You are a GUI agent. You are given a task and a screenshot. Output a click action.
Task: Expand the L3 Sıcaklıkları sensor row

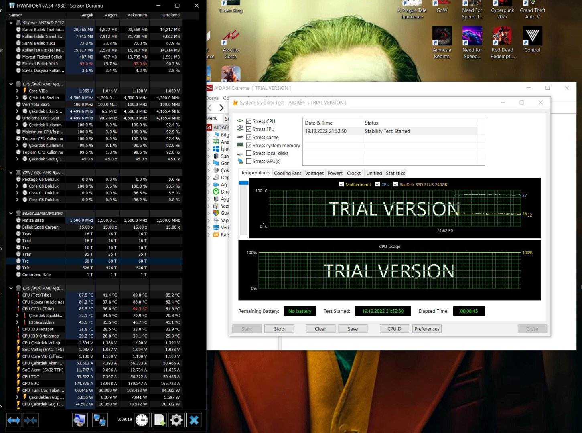tap(17, 322)
